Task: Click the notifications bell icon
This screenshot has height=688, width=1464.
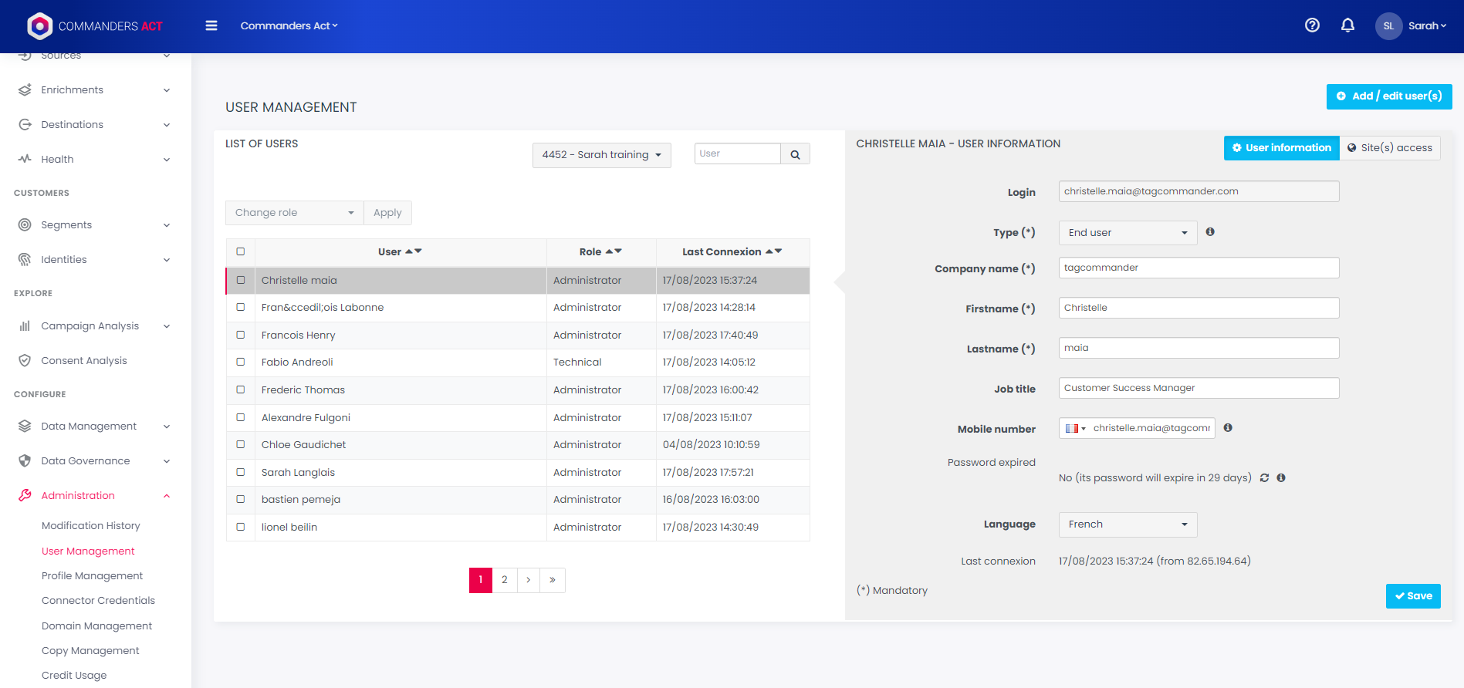Action: click(1347, 25)
